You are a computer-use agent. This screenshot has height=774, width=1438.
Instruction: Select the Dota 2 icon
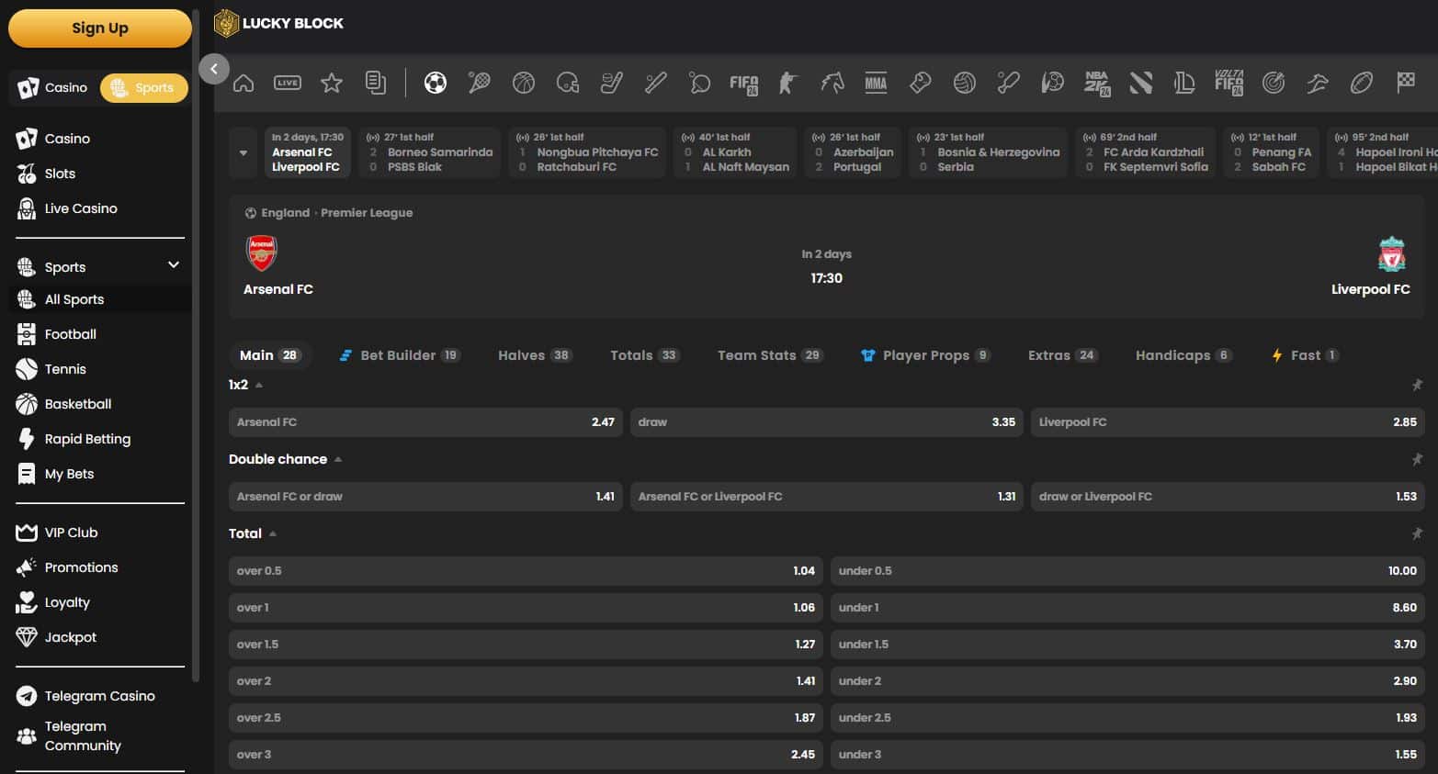coord(1141,84)
